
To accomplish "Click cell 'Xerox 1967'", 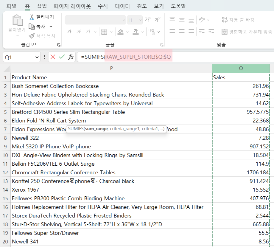I will (x=111, y=190).
